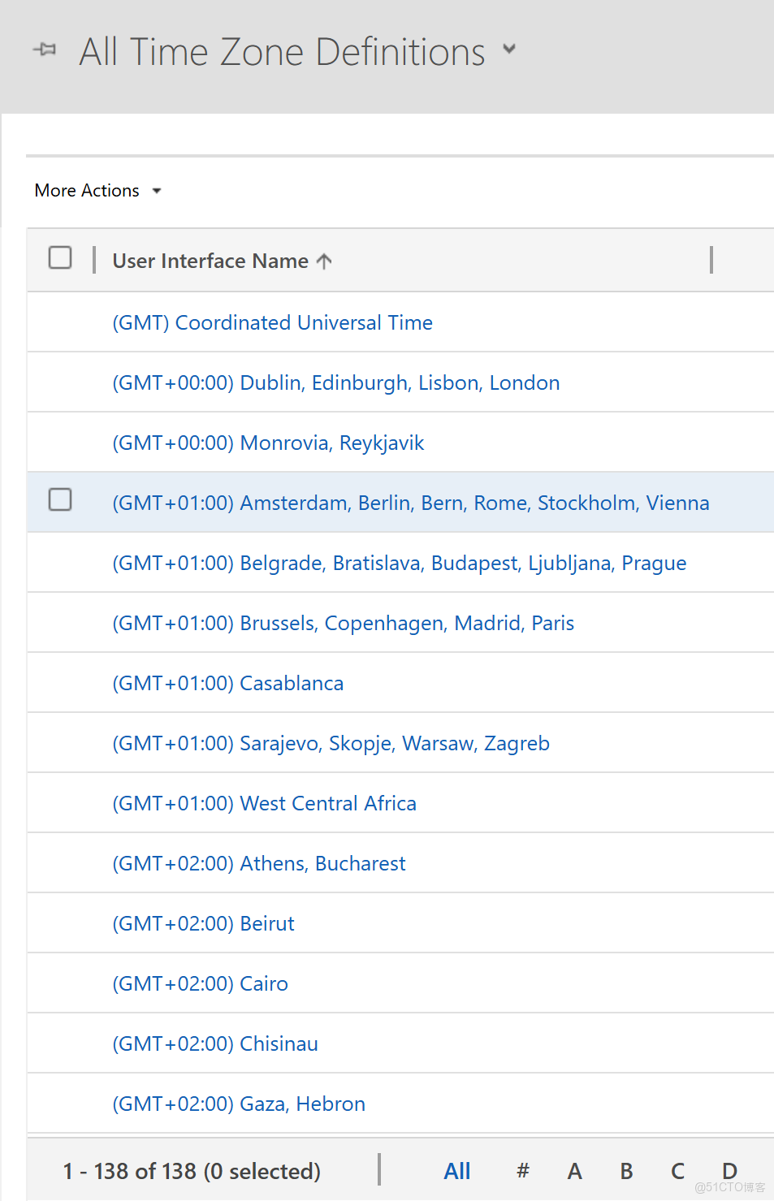
Task: Filter records starting with letter A
Action: click(575, 1171)
